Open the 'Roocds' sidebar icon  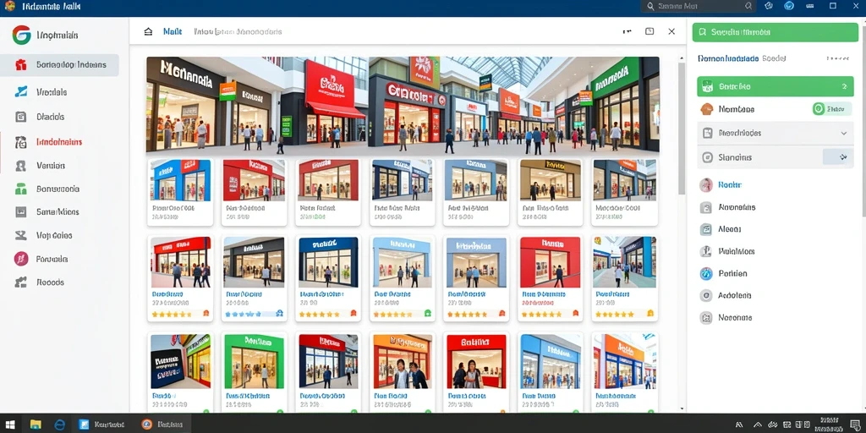[21, 282]
